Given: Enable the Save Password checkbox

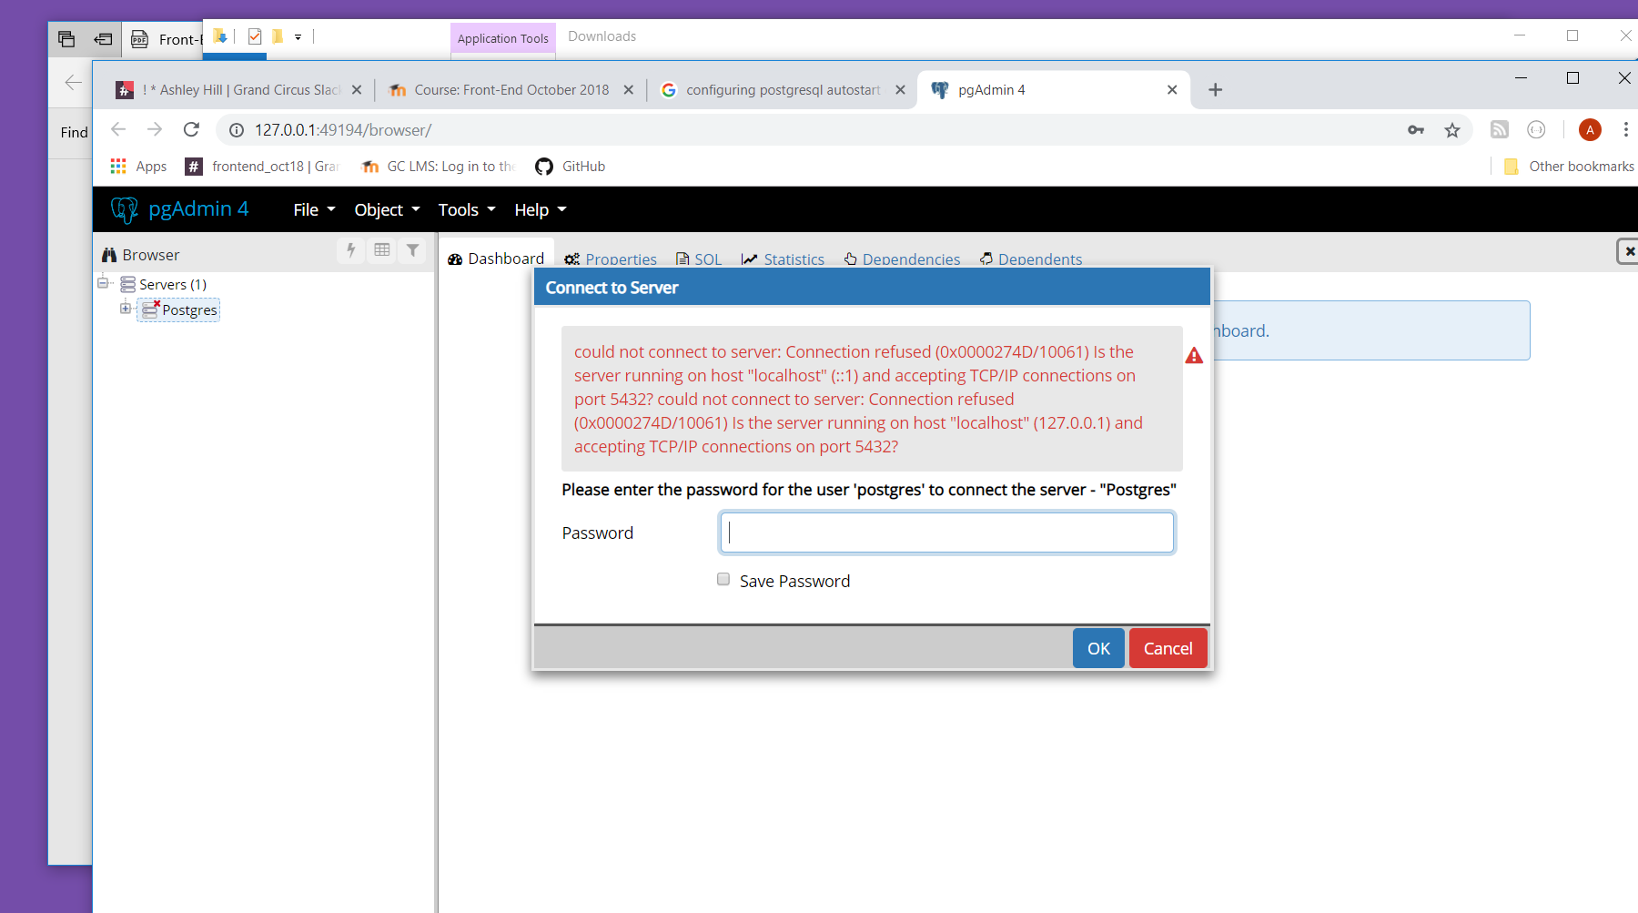Looking at the screenshot, I should 723,580.
